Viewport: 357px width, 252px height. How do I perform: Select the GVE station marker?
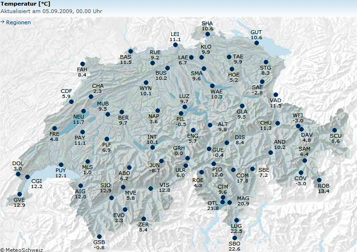20,194
